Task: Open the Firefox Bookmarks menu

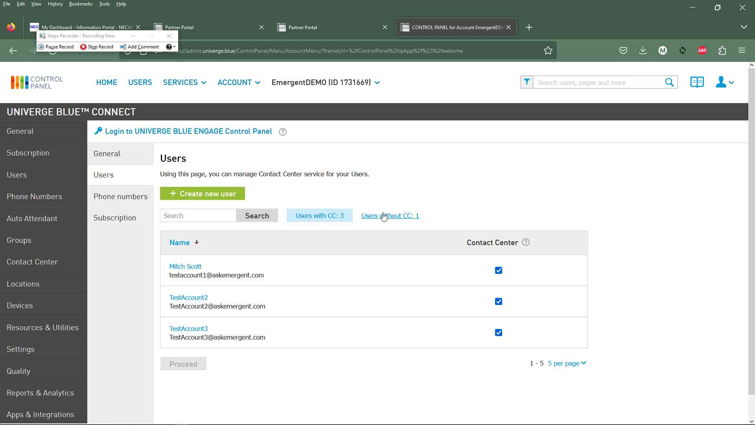Action: (81, 4)
